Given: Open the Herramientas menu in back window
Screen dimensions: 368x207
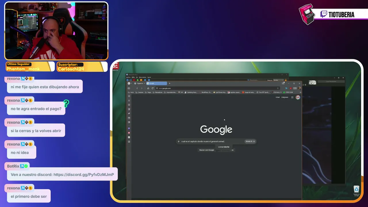Looking at the screenshot, I should [x=143, y=77].
